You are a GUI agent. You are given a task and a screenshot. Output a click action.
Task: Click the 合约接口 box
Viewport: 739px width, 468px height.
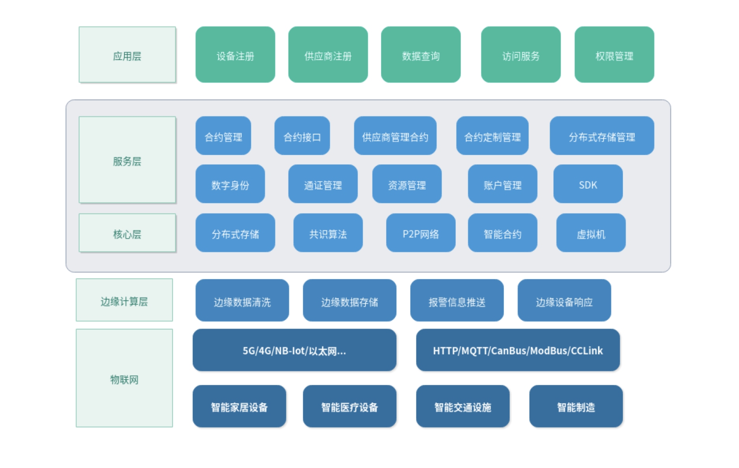tap(302, 136)
